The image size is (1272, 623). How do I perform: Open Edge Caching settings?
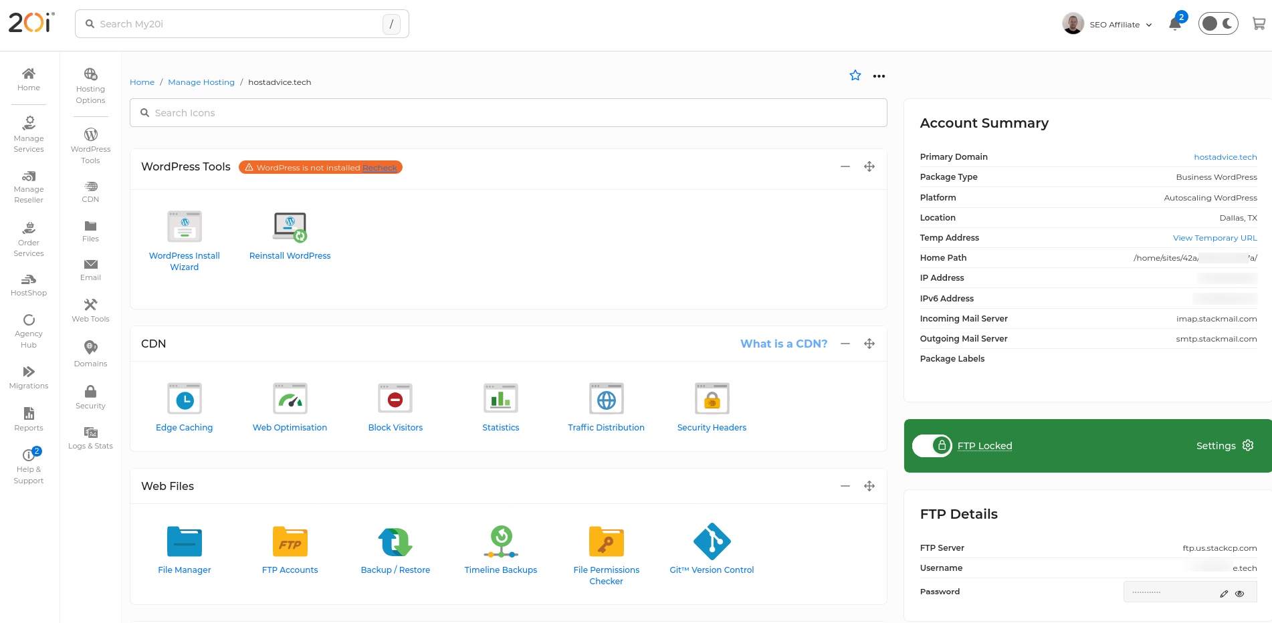point(185,399)
